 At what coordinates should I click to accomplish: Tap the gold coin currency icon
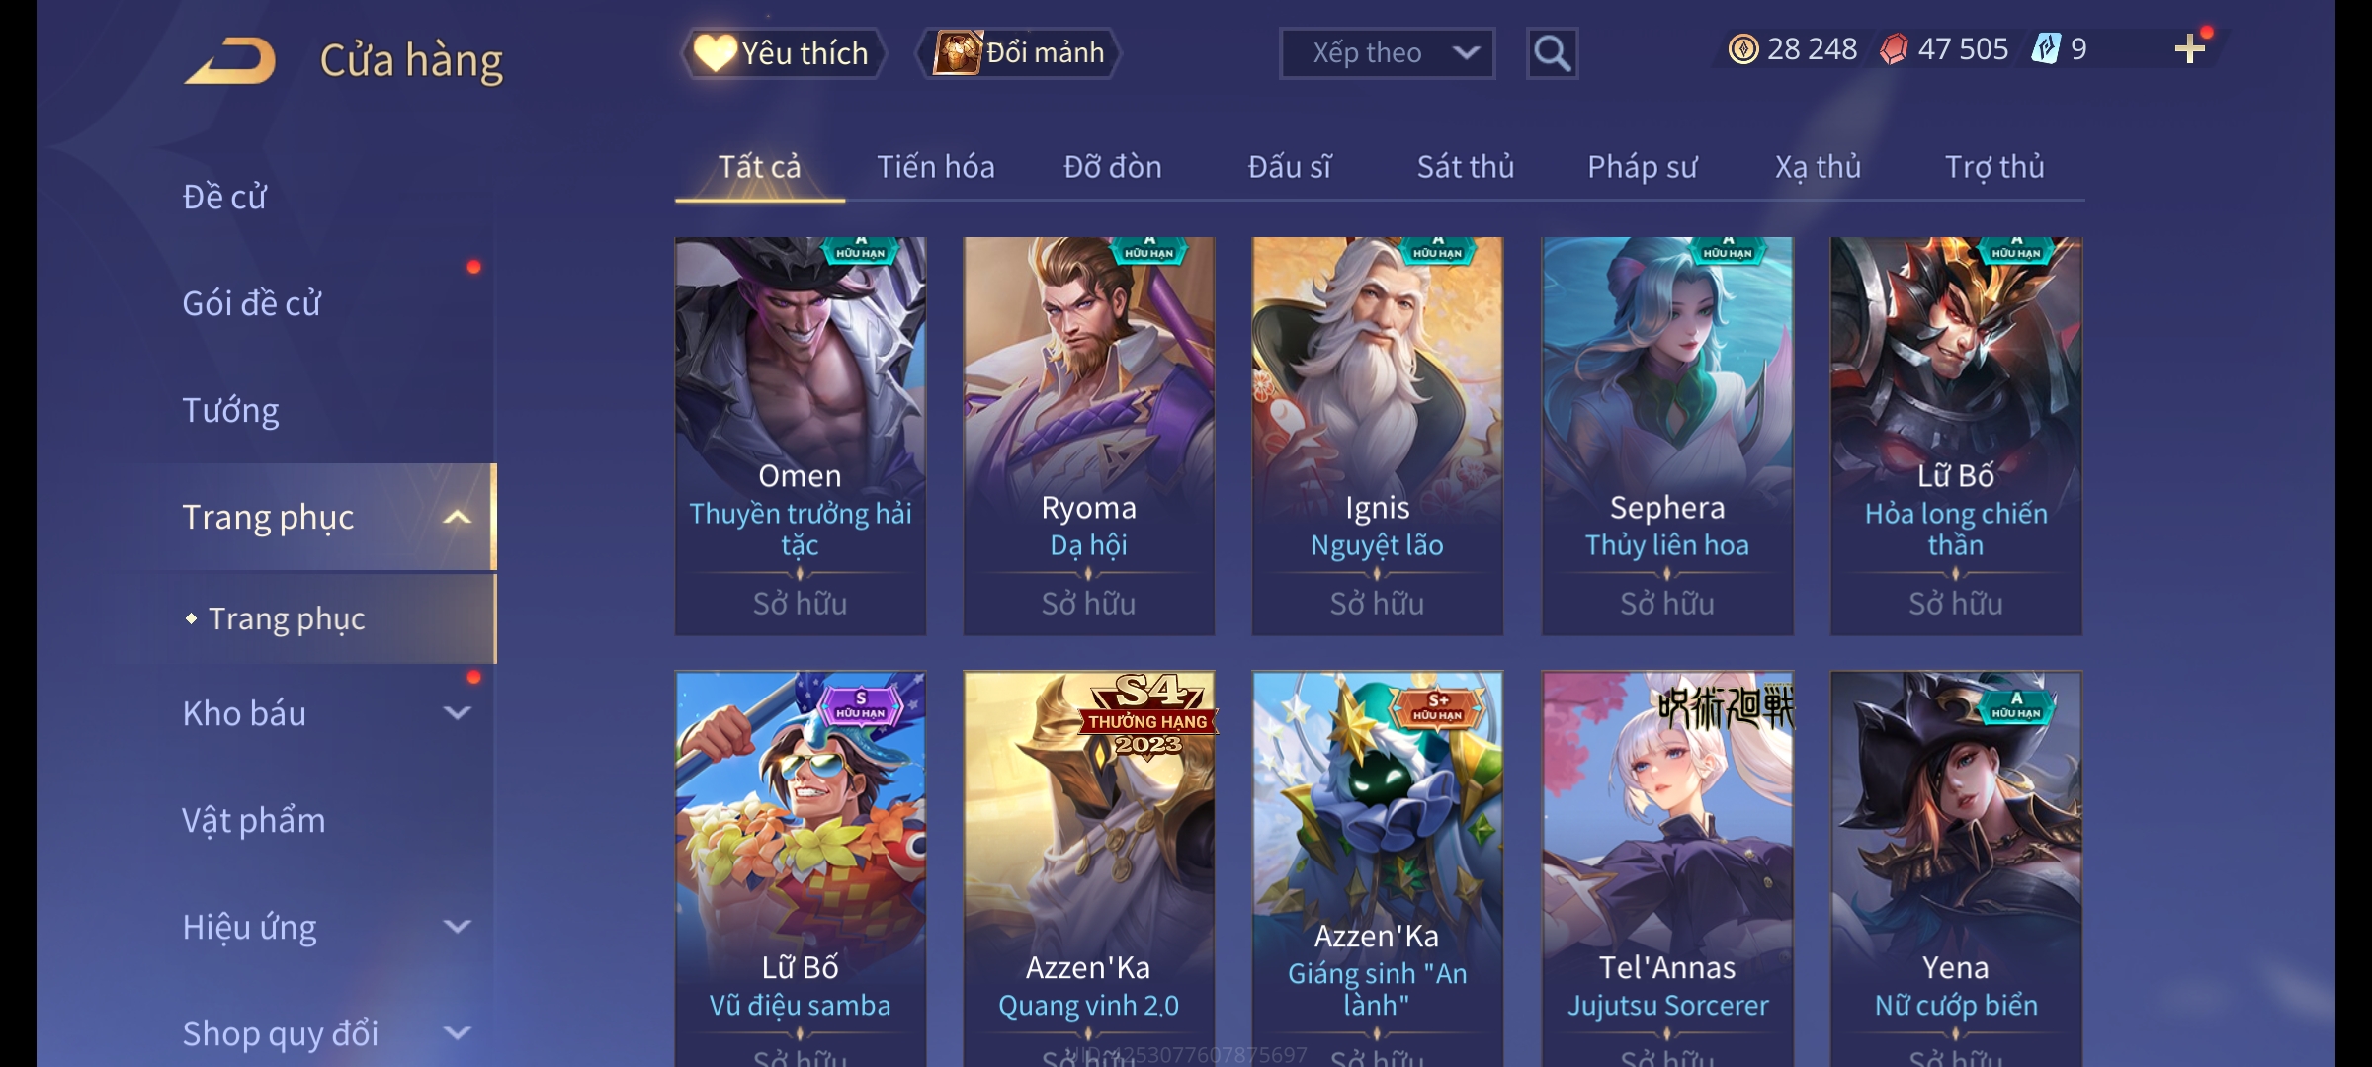[x=1743, y=48]
